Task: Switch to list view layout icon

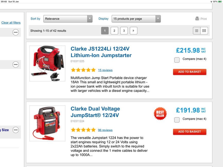Action: pos(197,31)
